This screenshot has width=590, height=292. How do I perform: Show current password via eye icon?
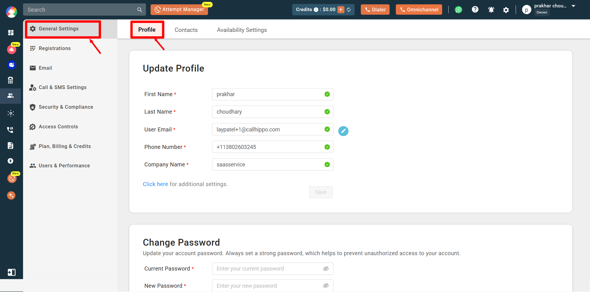click(326, 269)
